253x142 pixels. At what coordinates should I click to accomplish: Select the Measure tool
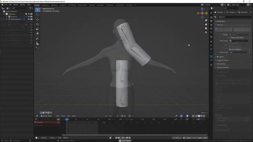click(38, 43)
